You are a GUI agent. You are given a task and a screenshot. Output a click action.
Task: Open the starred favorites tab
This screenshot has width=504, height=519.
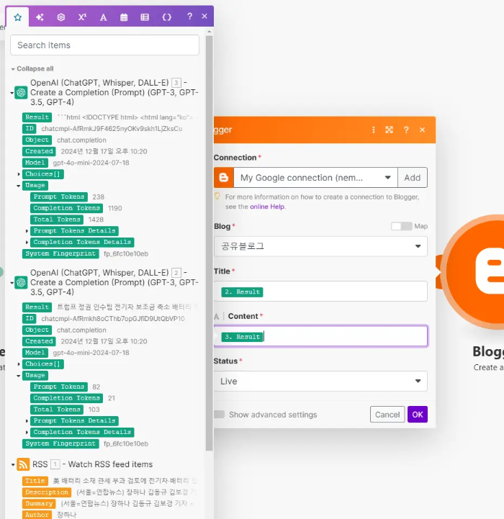pyautogui.click(x=17, y=17)
